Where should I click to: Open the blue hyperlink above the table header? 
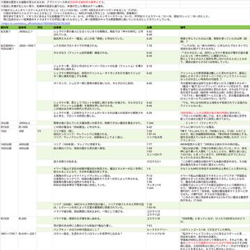pos(35,24)
